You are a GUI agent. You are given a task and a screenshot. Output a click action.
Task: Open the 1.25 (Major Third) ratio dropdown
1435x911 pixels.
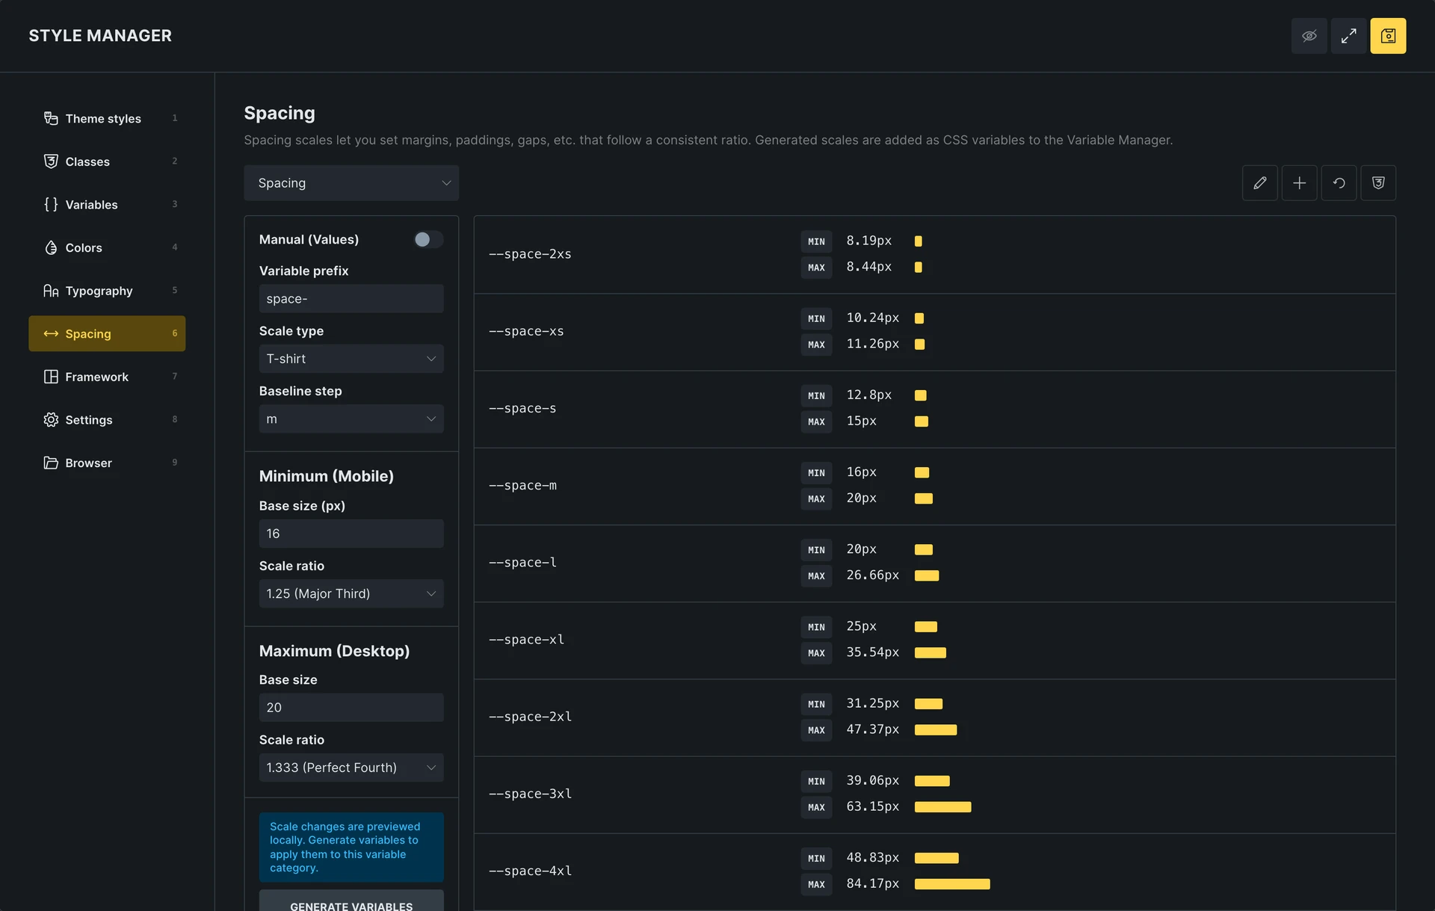click(351, 593)
